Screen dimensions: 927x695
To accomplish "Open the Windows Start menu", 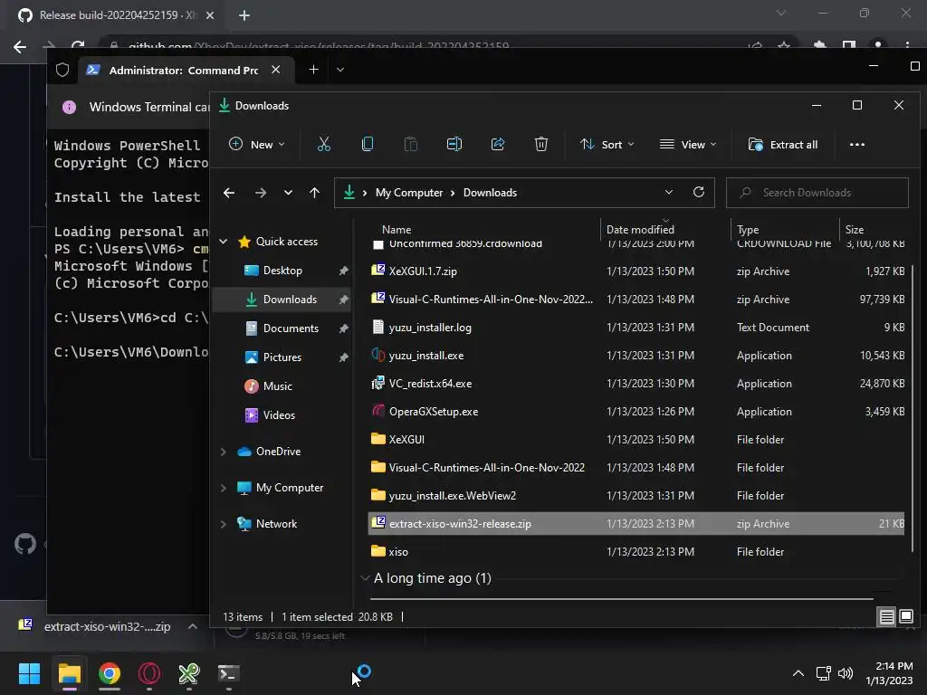I will pyautogui.click(x=29, y=673).
